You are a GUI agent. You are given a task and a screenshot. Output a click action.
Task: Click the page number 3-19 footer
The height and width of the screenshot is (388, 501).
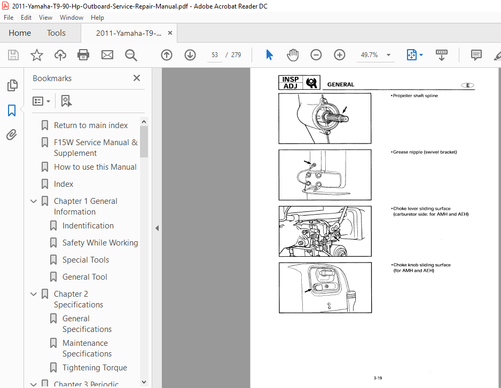[378, 378]
